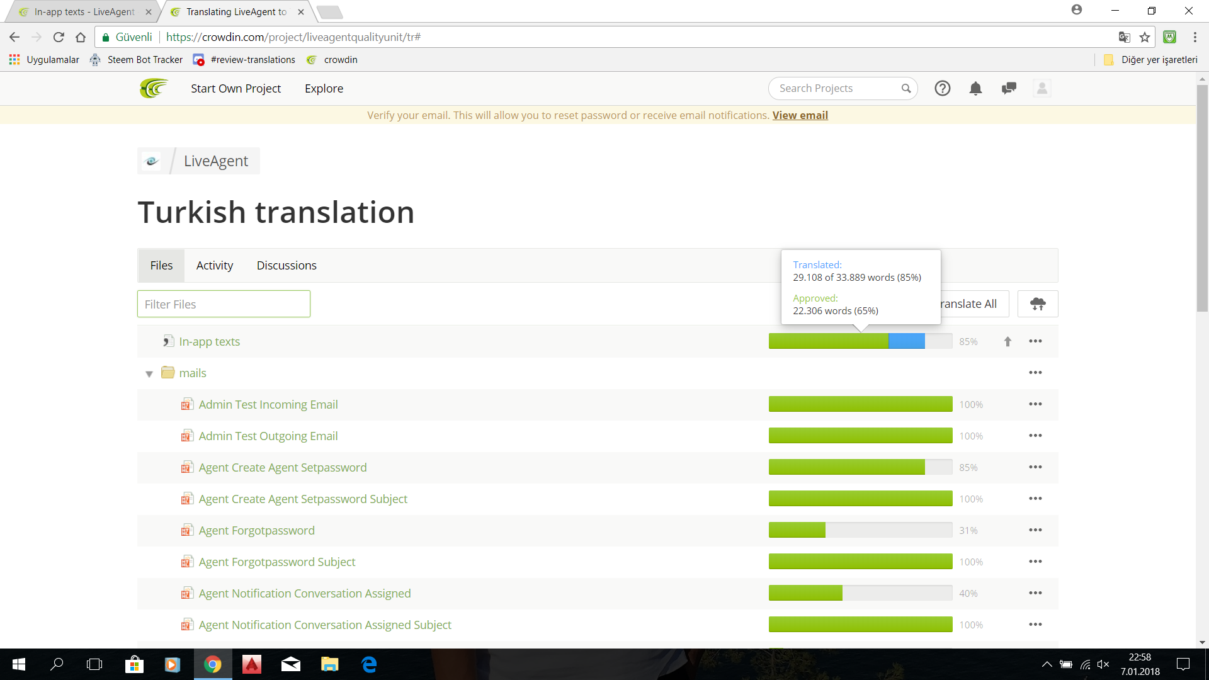Open the notifications bell icon
1209x680 pixels.
(975, 88)
